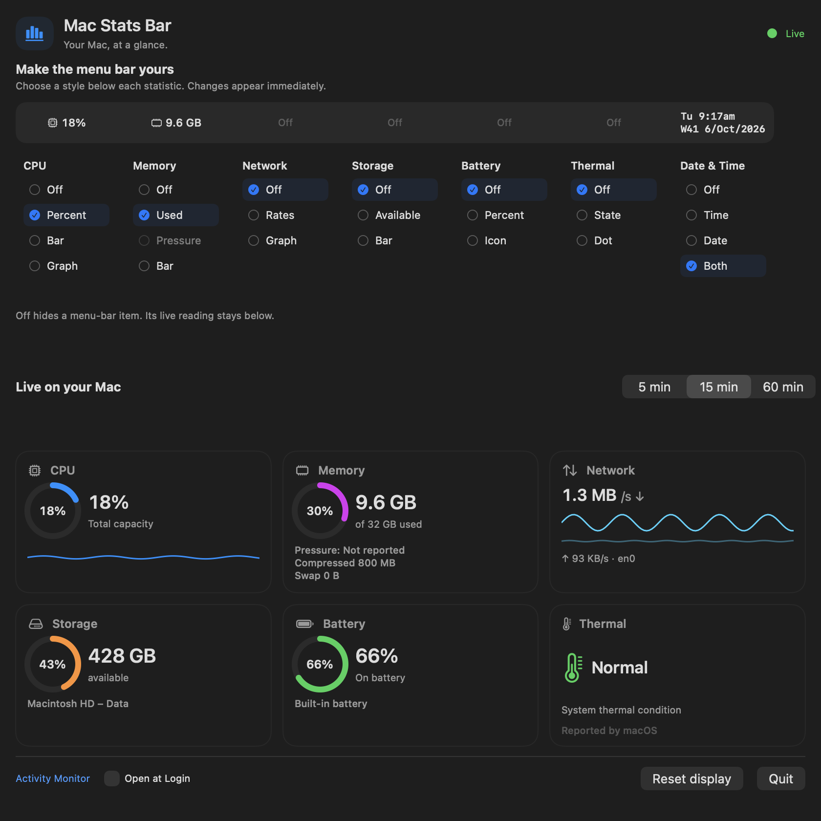Click the upload arrow beside 93 KB/s
This screenshot has height=821, width=821.
(565, 559)
